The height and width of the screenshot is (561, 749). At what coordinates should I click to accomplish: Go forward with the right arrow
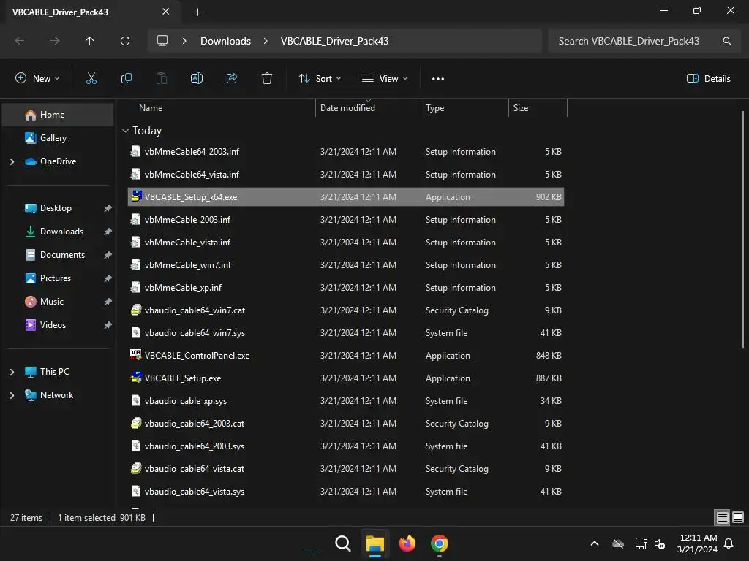tap(55, 41)
